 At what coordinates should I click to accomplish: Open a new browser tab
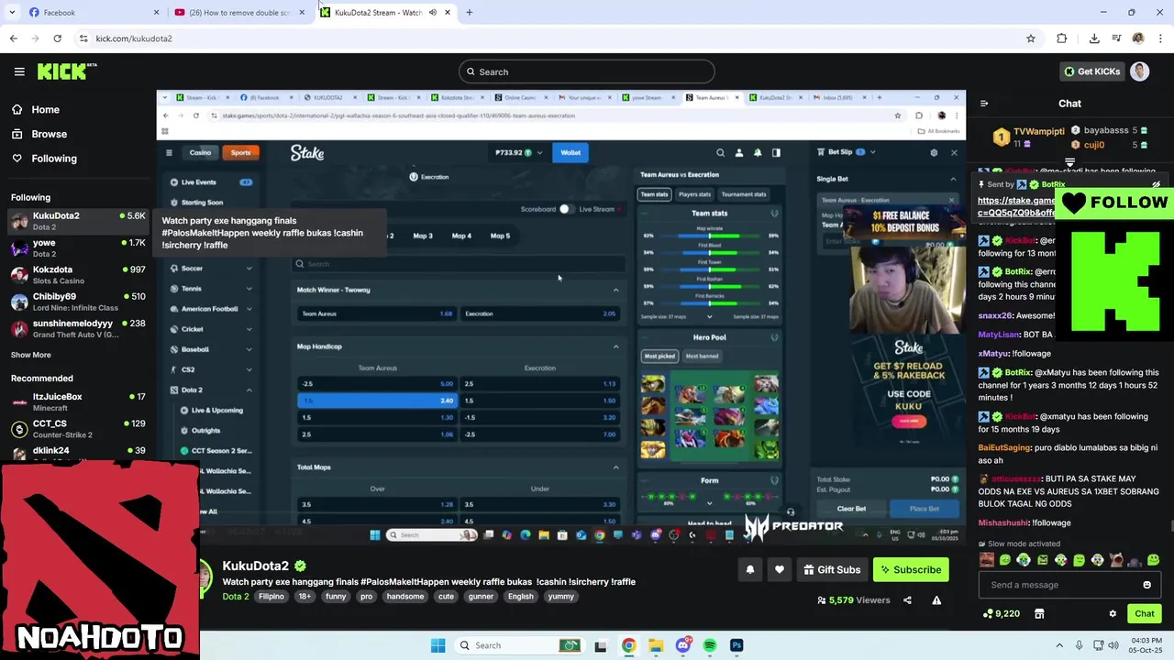pyautogui.click(x=470, y=13)
